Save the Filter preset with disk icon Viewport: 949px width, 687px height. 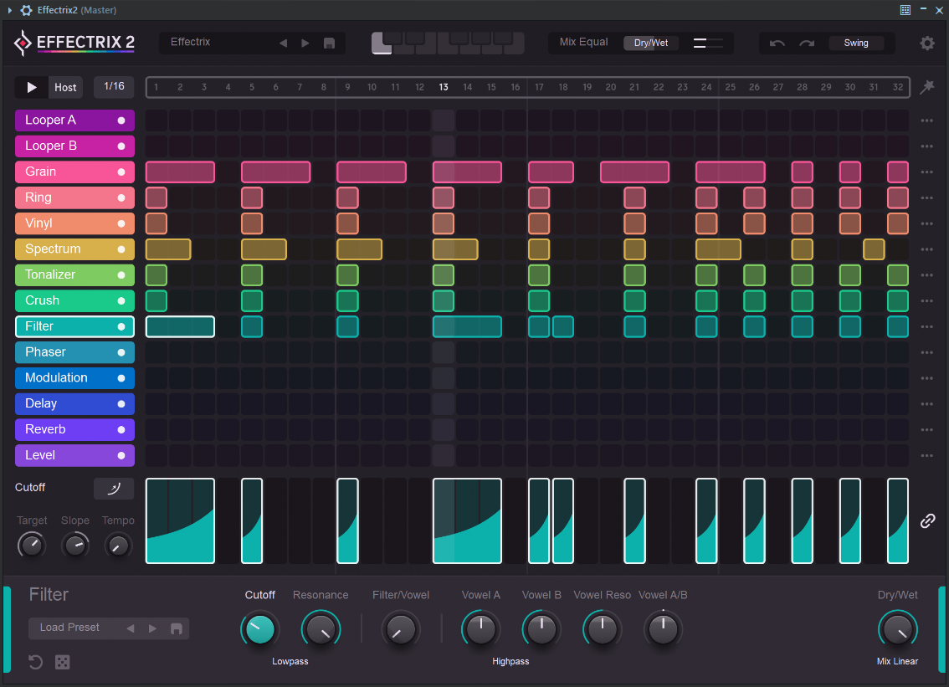[x=177, y=628]
